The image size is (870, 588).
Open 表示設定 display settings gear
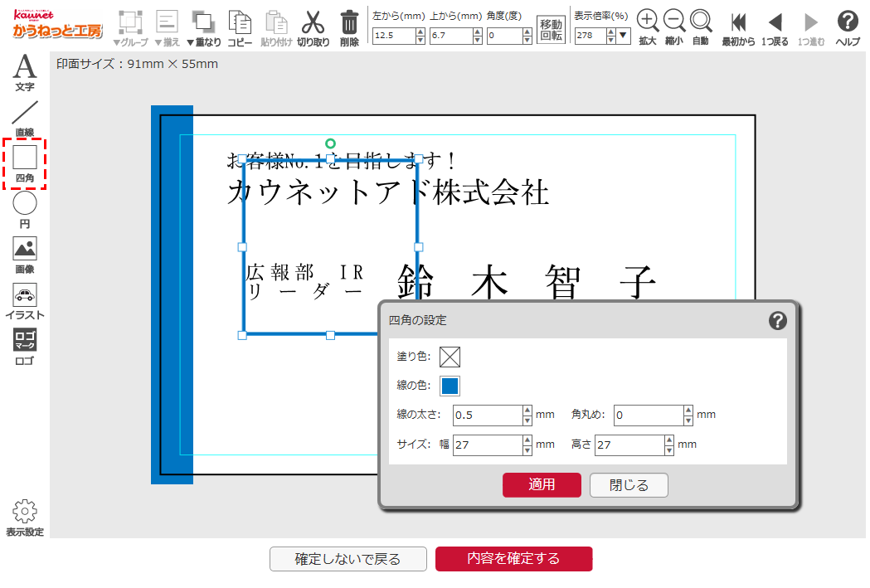[24, 518]
